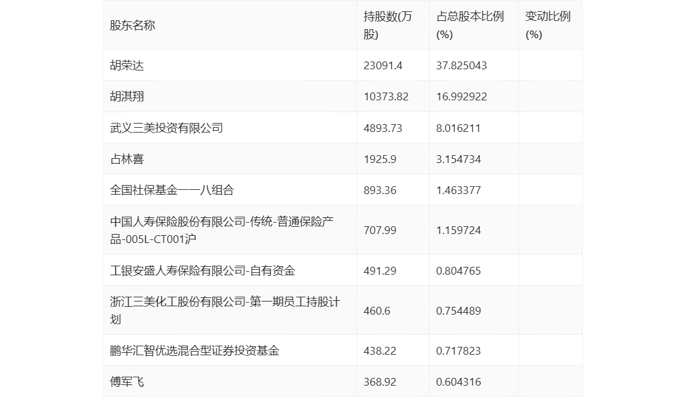The image size is (686, 397).
Task: Click percentage value 16.992922
Action: (461, 97)
